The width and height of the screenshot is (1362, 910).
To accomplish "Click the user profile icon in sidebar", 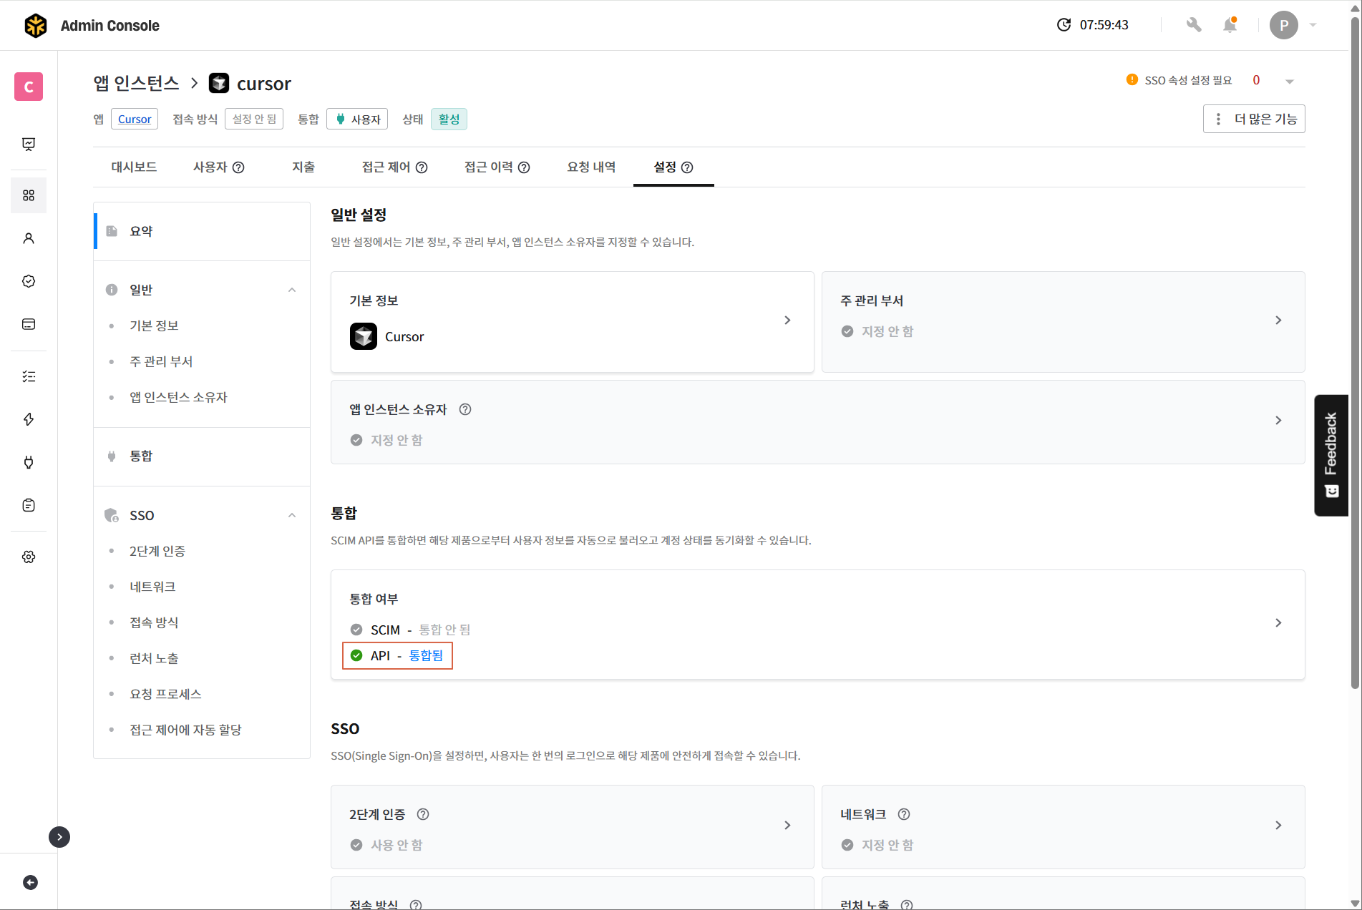I will [x=29, y=238].
